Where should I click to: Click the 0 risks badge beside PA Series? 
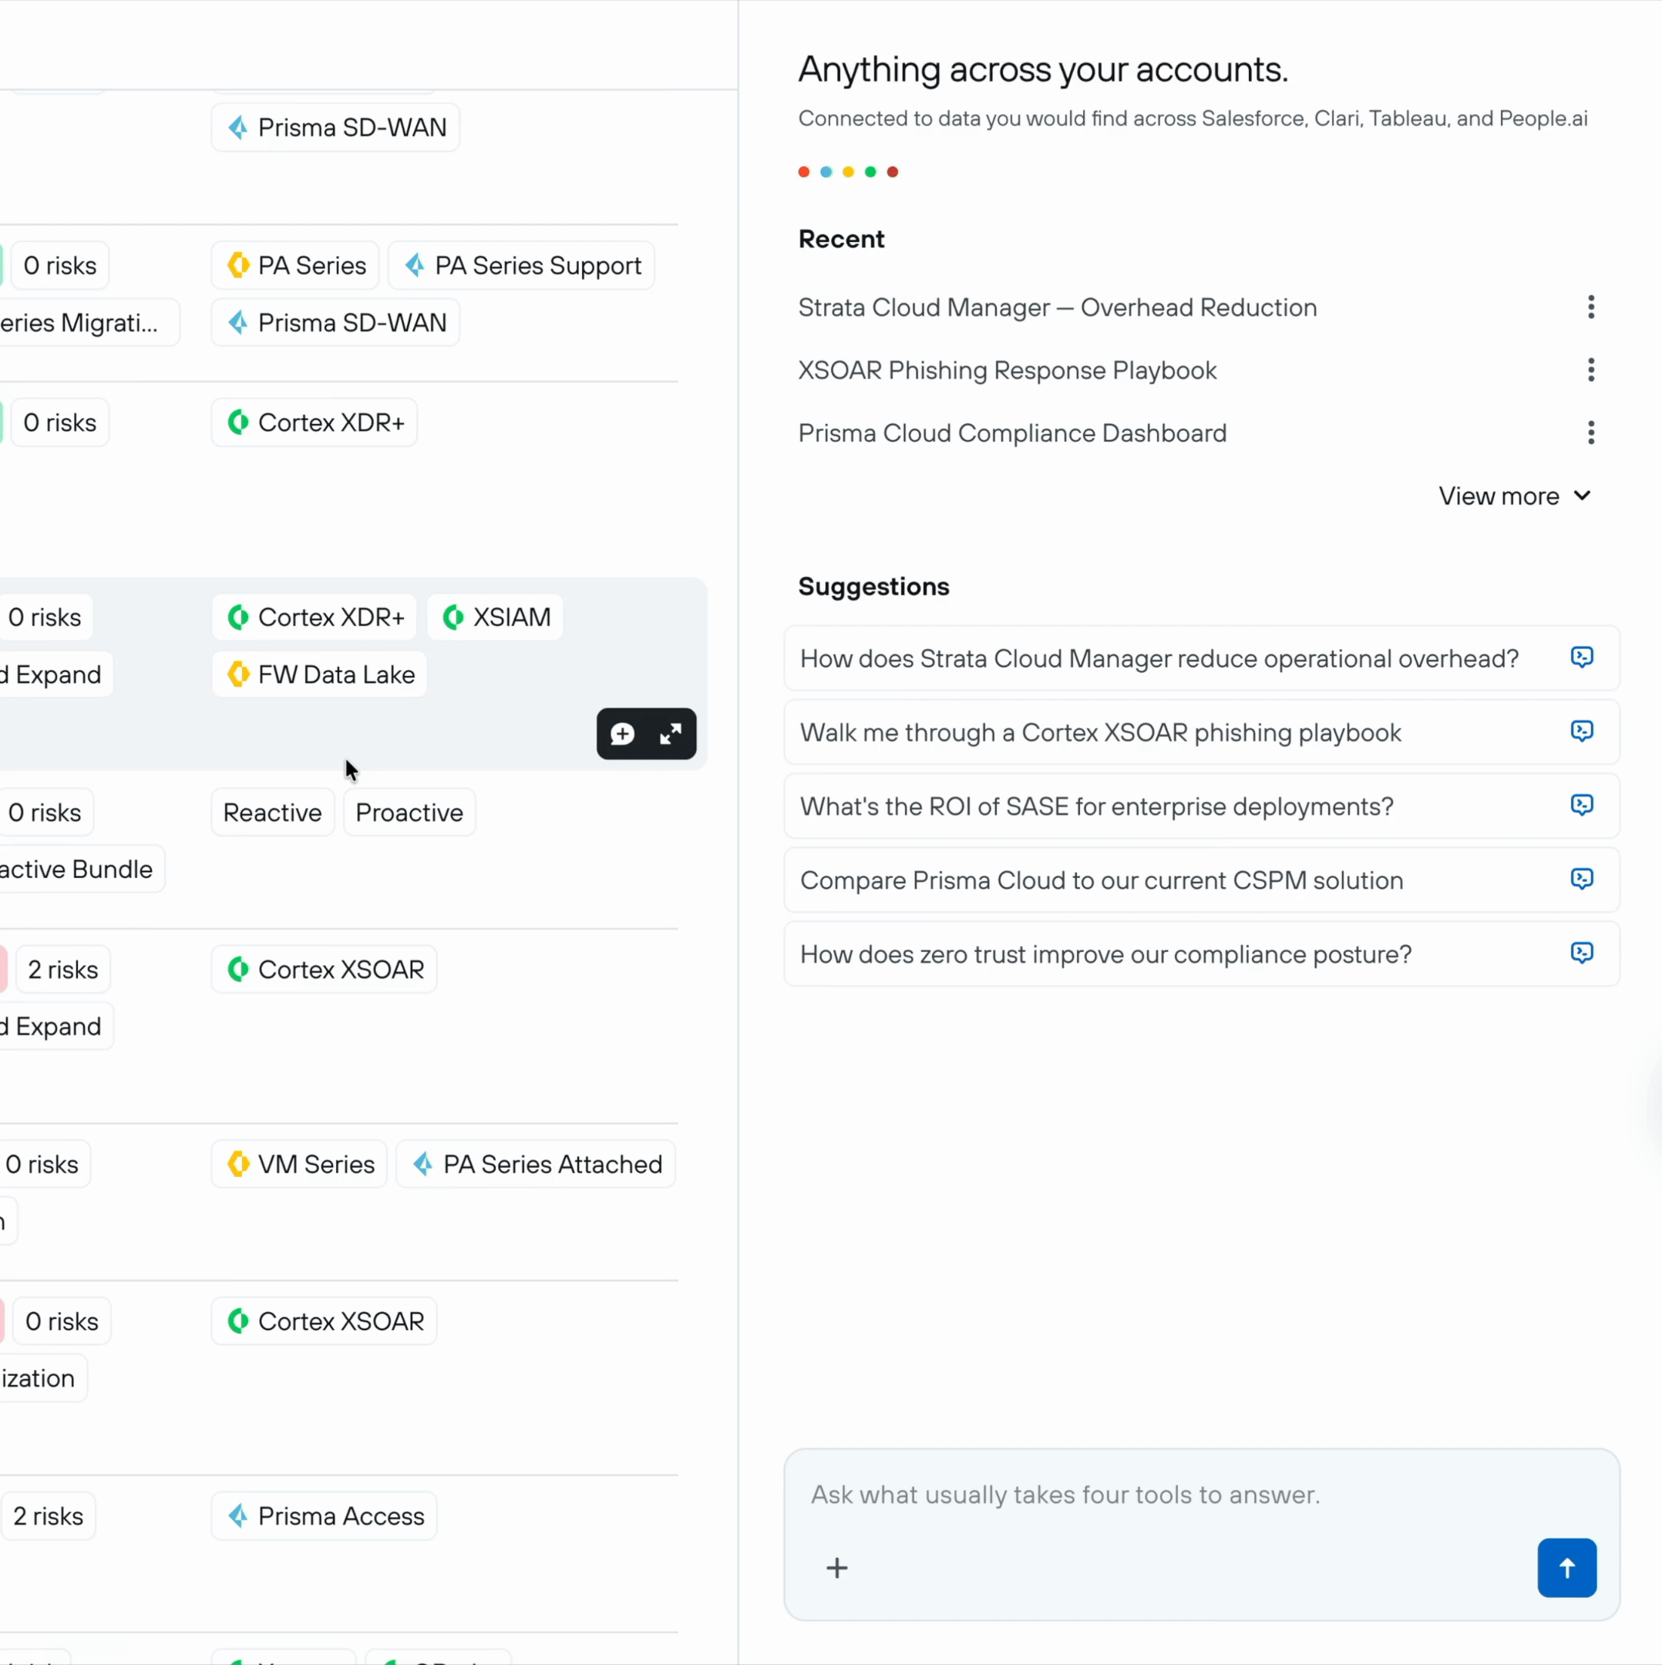coord(59,265)
